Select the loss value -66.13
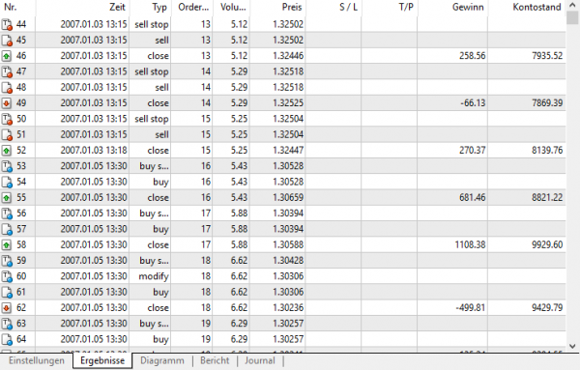Image resolution: width=580 pixels, height=370 pixels. tap(473, 103)
